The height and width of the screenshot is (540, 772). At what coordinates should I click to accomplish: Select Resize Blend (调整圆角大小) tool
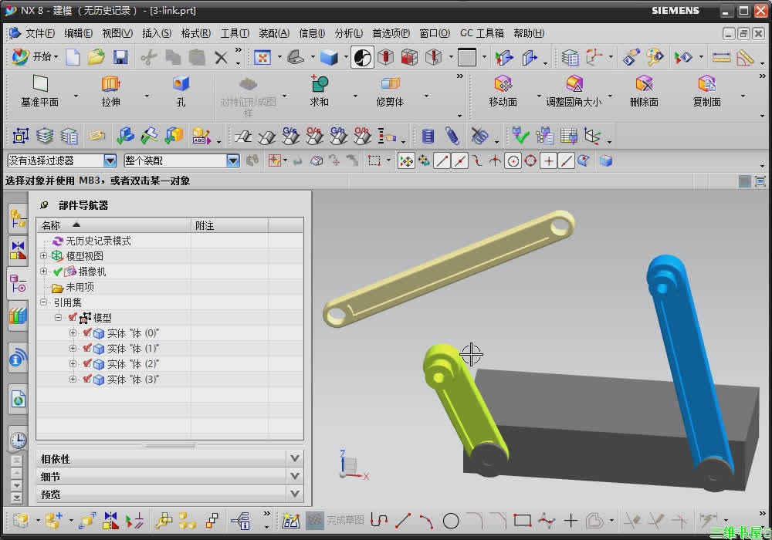[x=574, y=92]
